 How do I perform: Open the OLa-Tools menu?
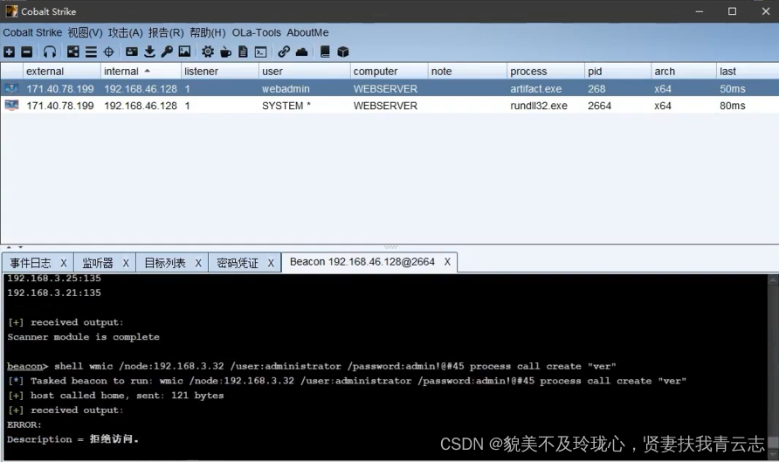(257, 33)
